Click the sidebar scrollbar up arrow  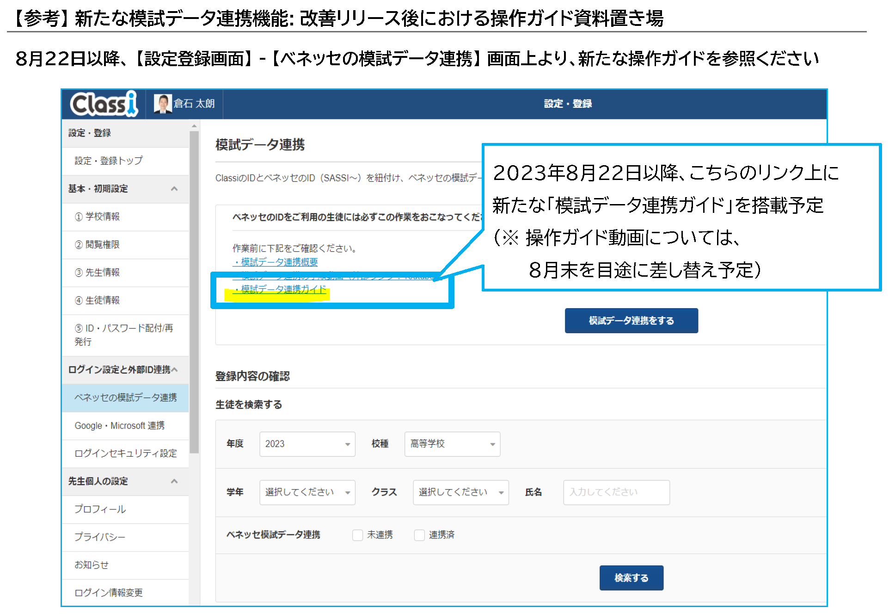click(x=194, y=126)
